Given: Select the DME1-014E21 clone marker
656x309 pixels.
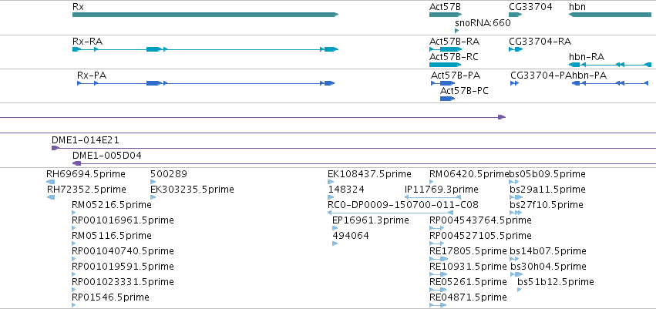Looking at the screenshot, I should click(x=56, y=148).
